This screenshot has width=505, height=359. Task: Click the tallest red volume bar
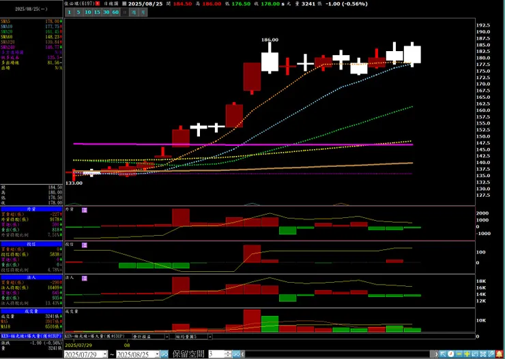pyautogui.click(x=252, y=320)
